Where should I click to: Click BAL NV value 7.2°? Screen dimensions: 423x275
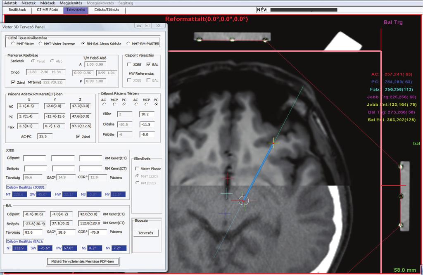point(119,248)
